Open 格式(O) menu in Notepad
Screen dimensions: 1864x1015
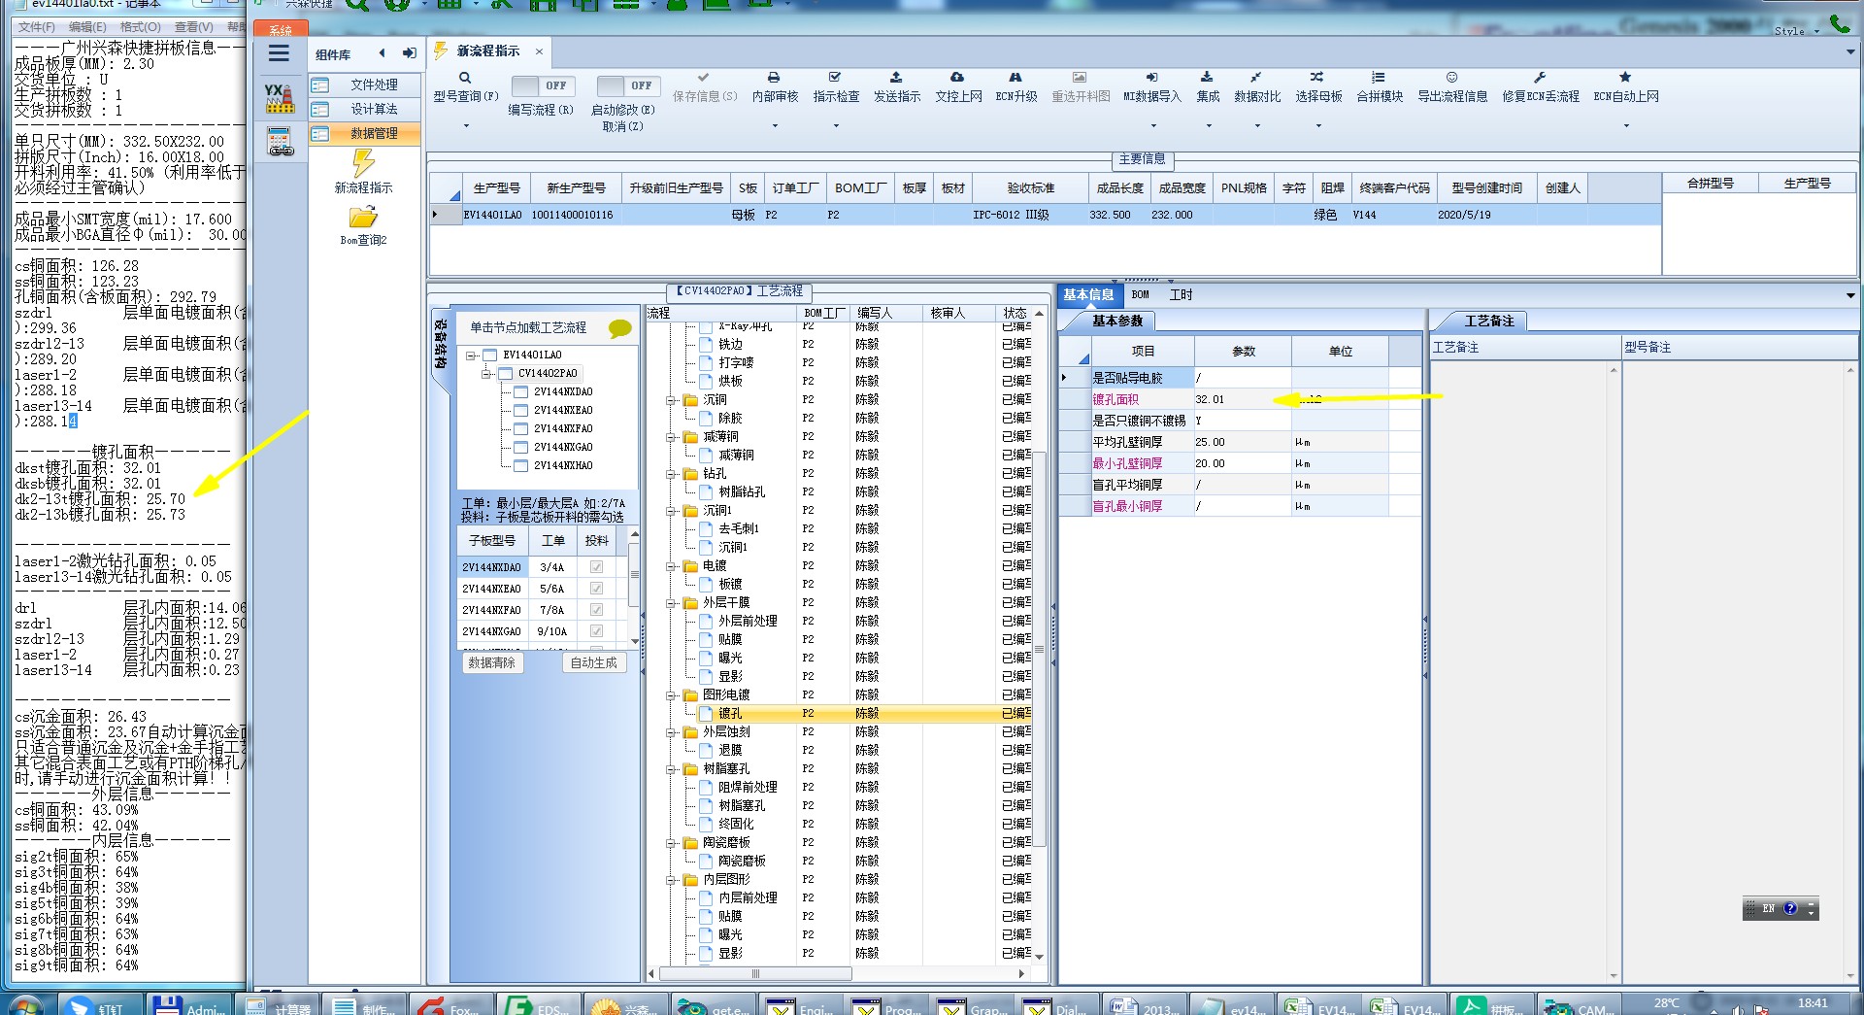click(x=140, y=27)
